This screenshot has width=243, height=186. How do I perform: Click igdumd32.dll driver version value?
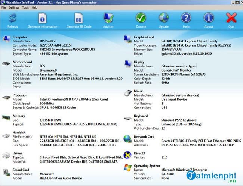[x=187, y=54]
